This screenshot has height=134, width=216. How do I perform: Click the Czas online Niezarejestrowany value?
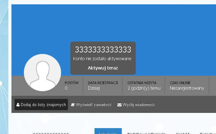point(187,88)
